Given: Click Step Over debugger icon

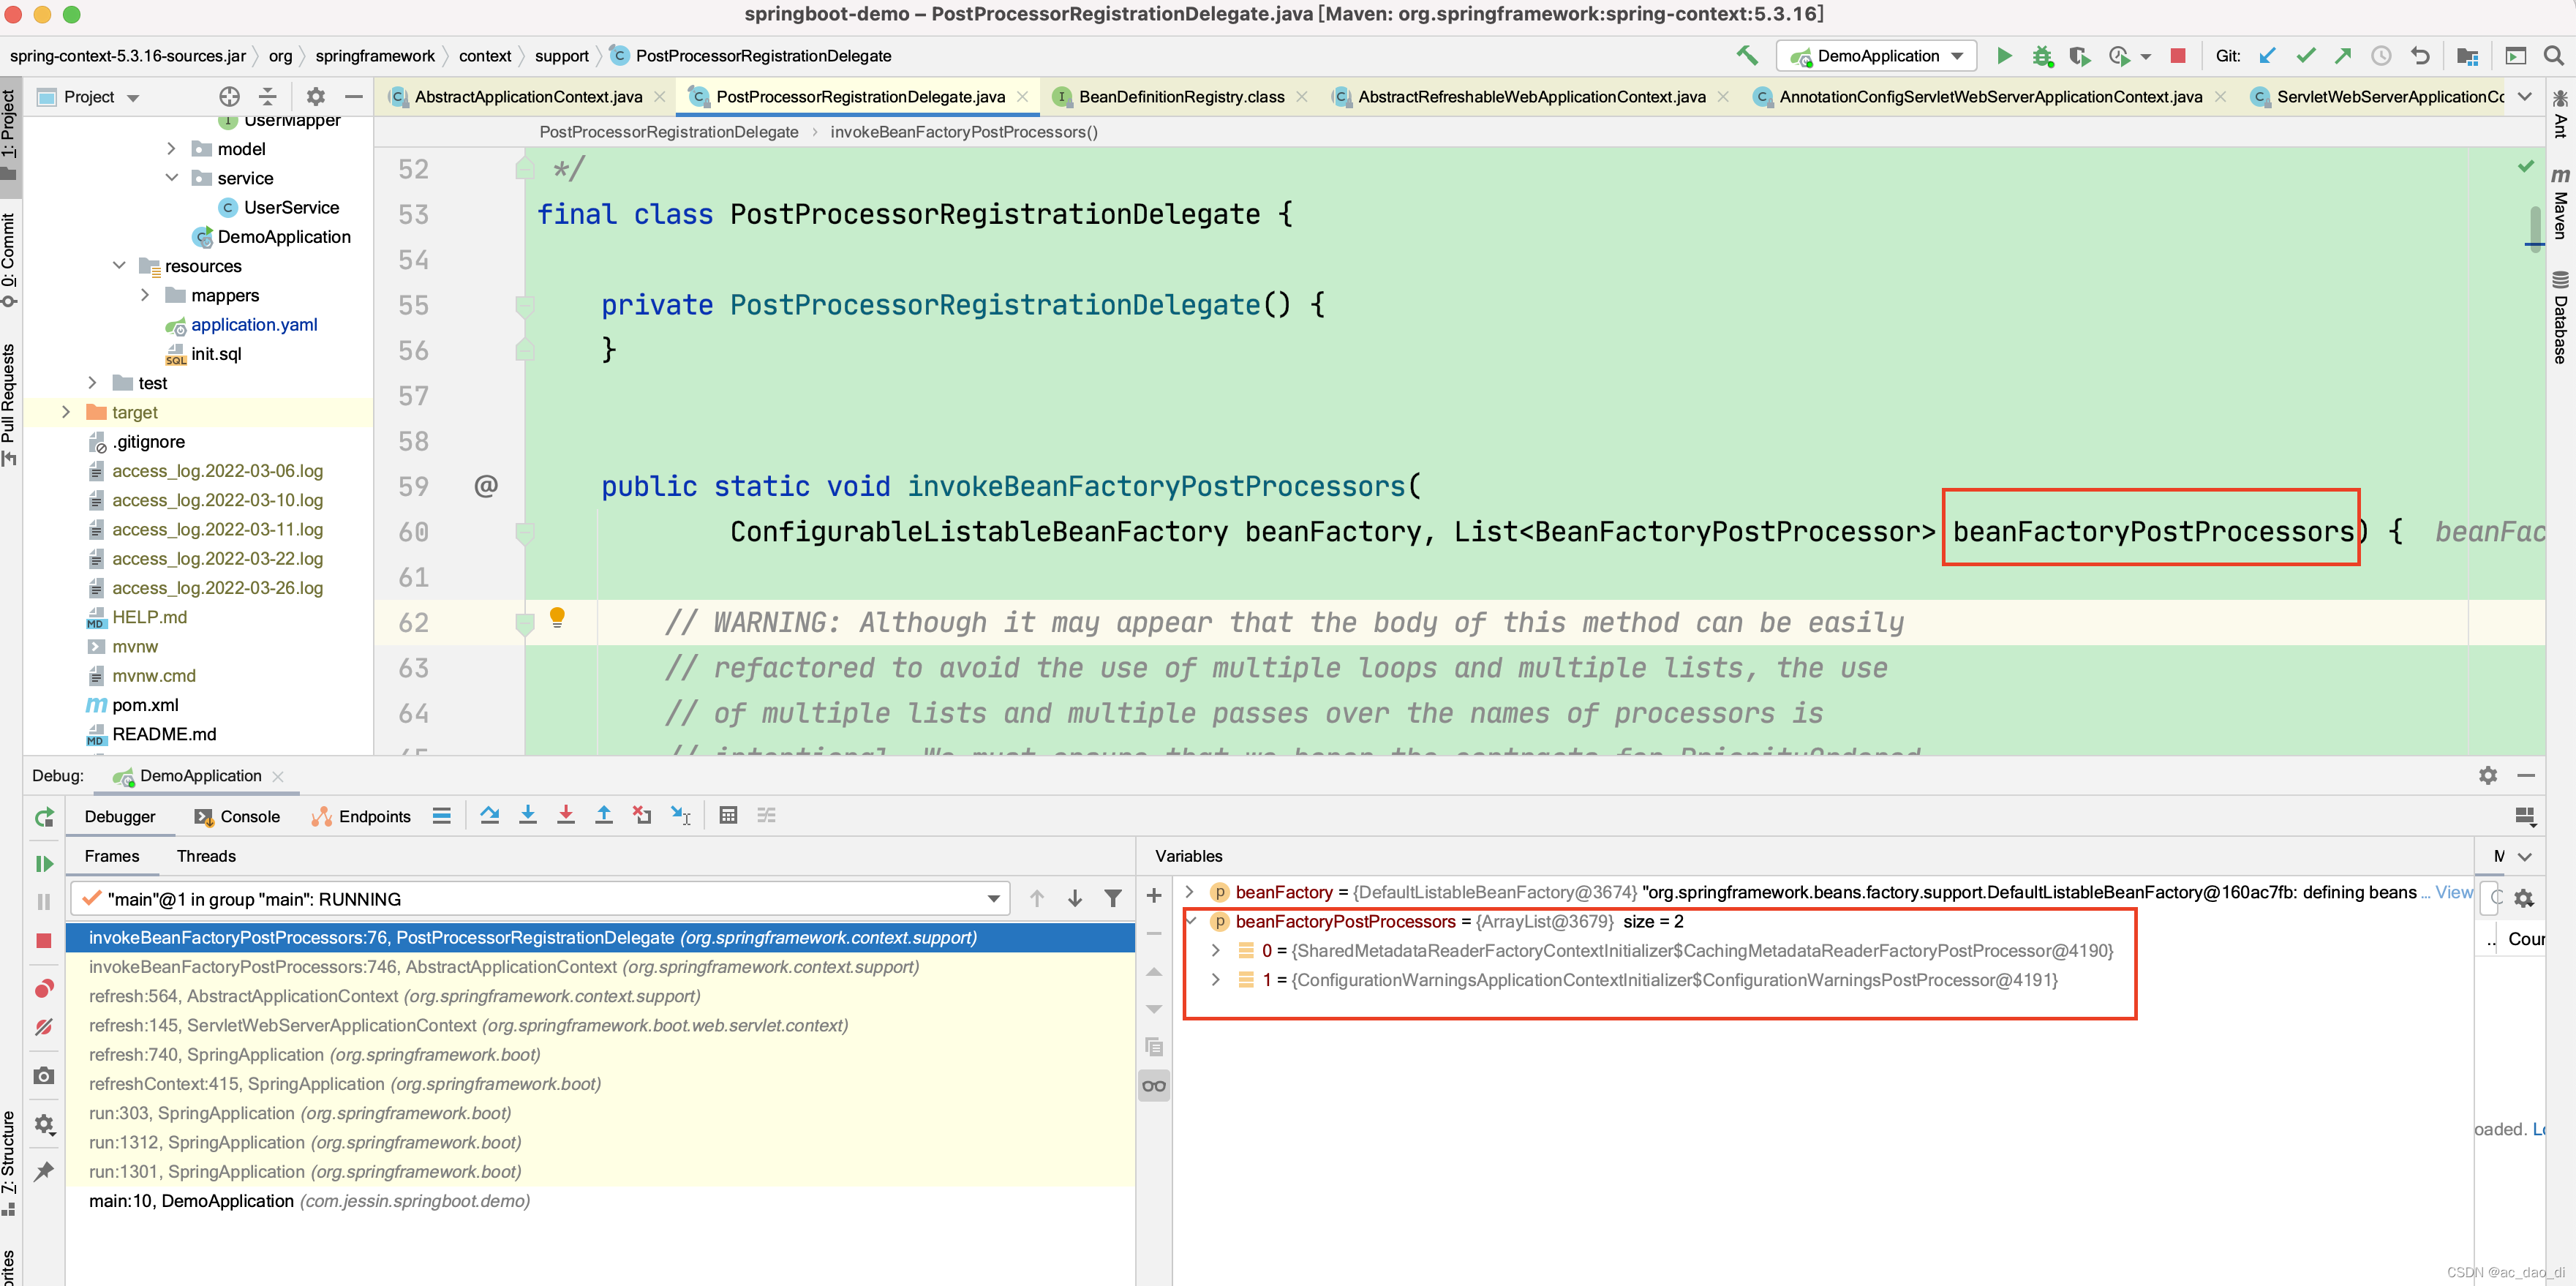Looking at the screenshot, I should 489,815.
